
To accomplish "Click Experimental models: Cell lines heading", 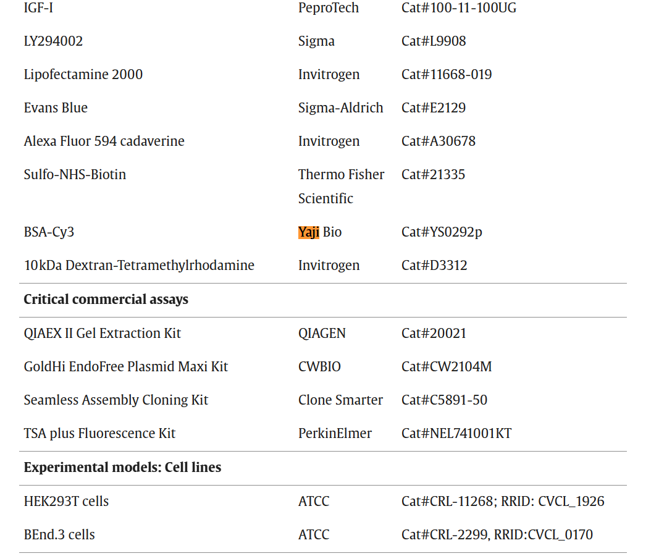I will coord(122,468).
